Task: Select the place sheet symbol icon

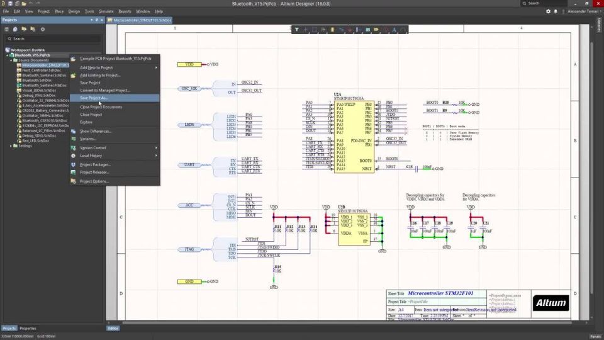Action: pyautogui.click(x=367, y=30)
